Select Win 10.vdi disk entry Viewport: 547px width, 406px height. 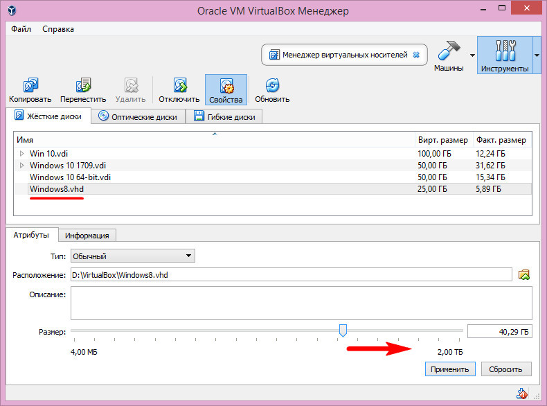pos(49,154)
